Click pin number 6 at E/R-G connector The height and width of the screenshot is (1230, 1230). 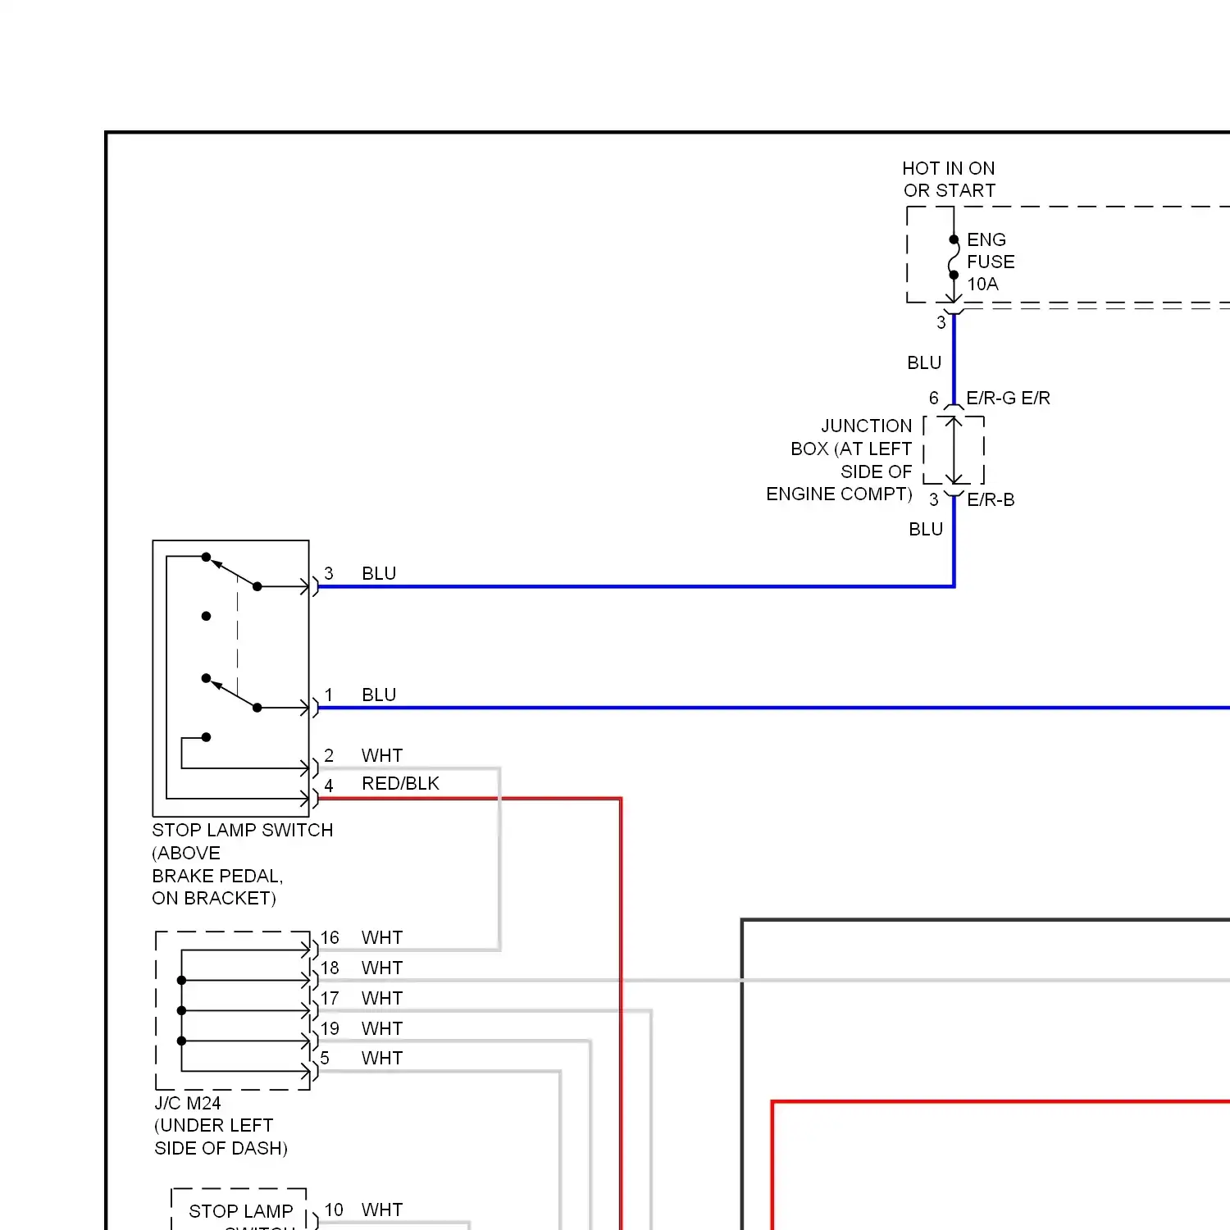933,398
